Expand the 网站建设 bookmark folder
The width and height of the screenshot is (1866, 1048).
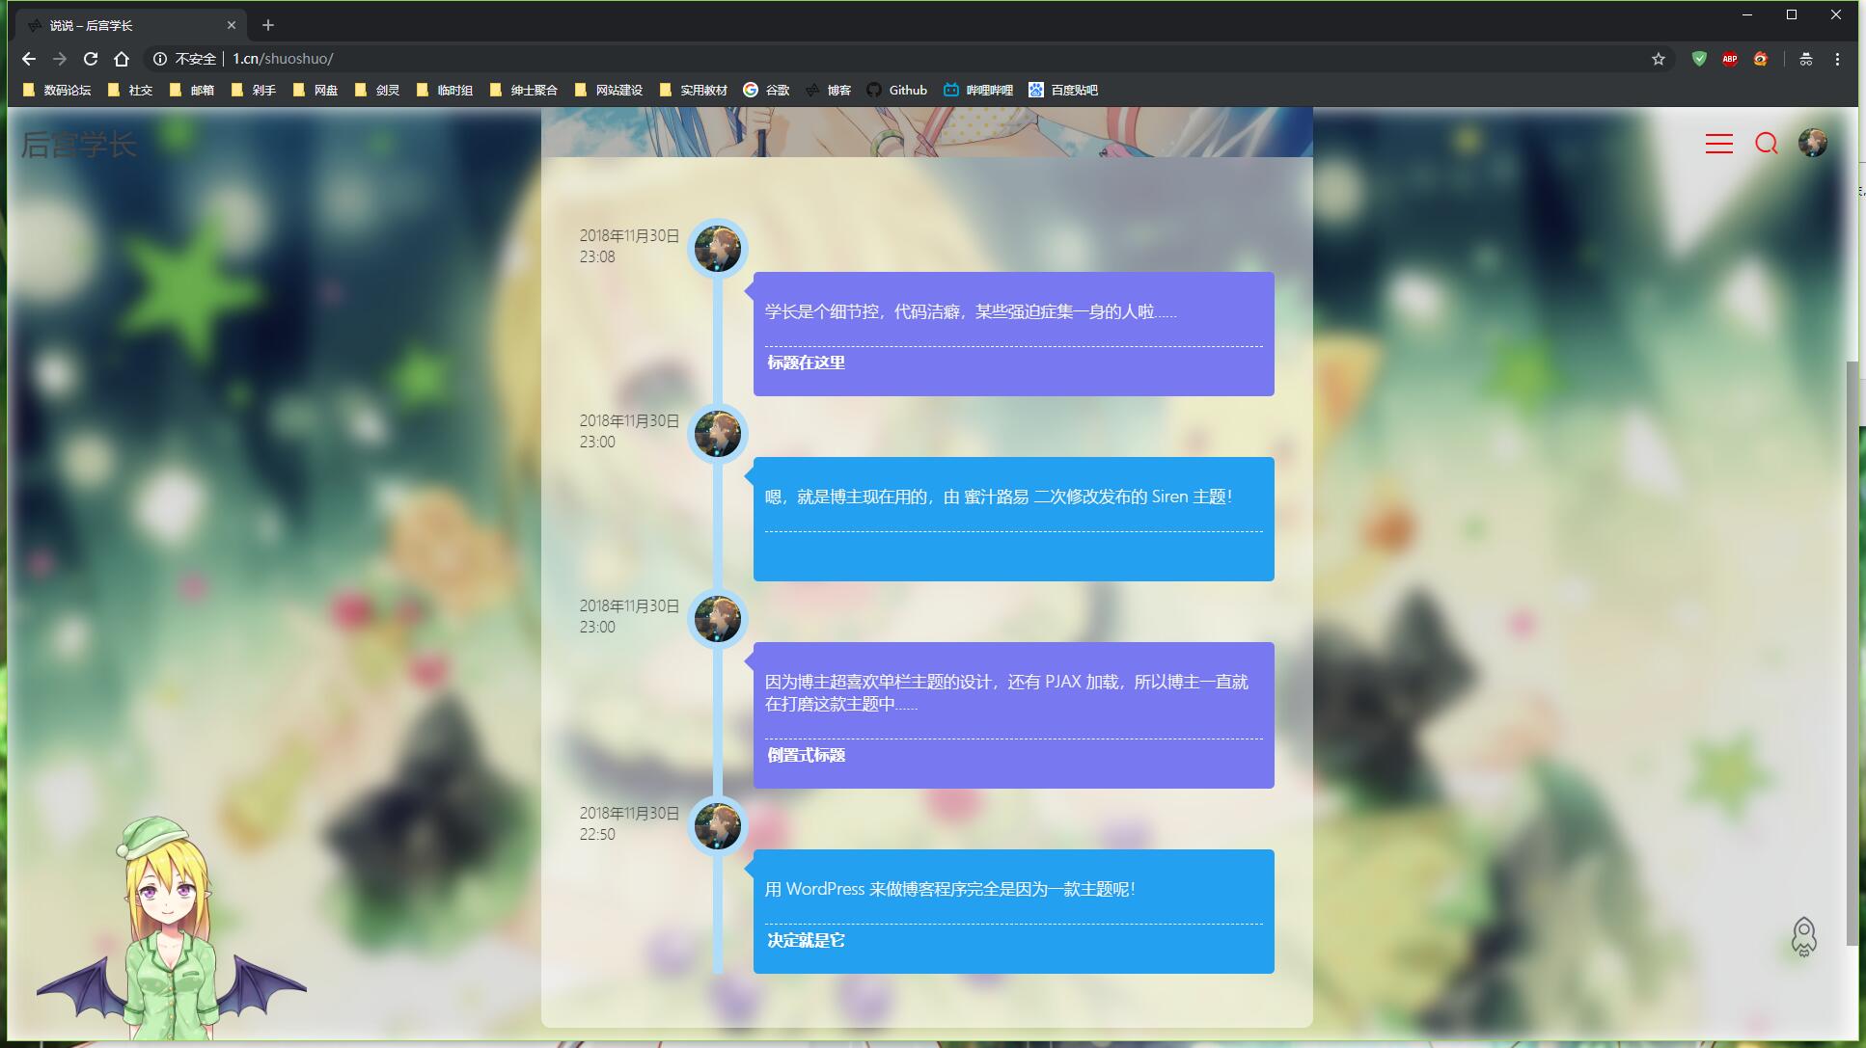click(609, 90)
